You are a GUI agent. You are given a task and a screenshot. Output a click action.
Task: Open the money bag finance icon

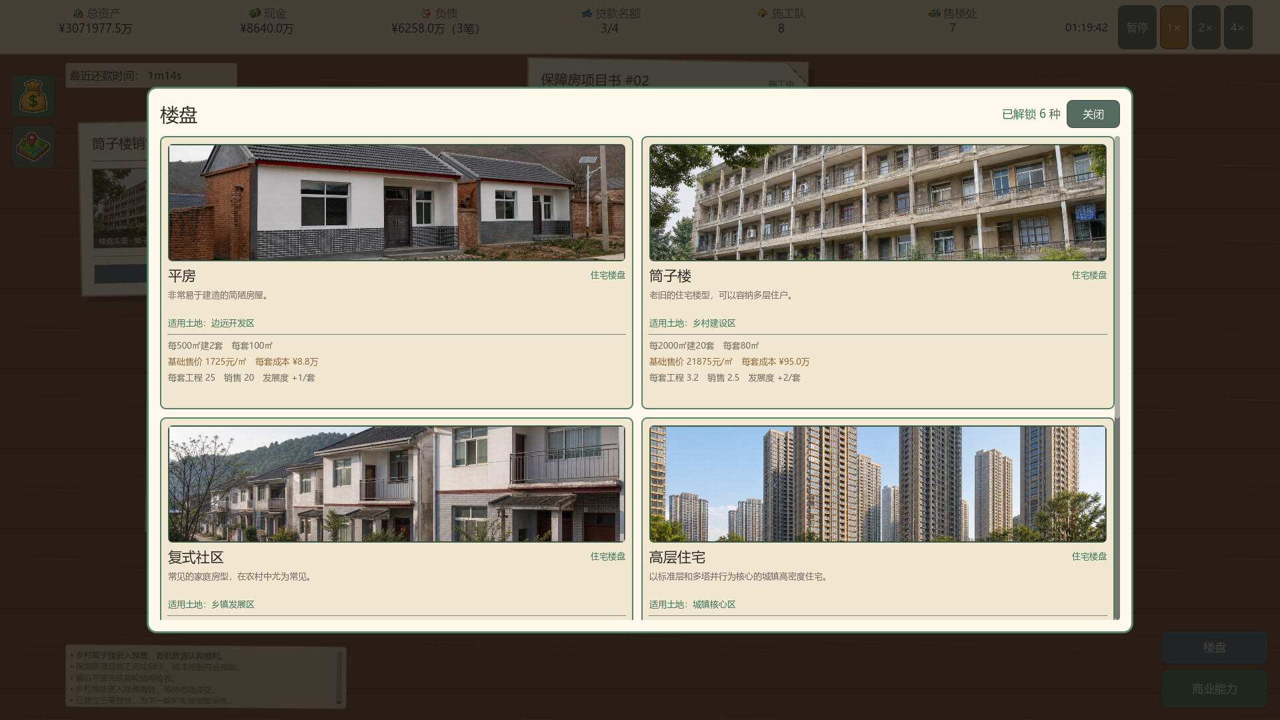33,96
